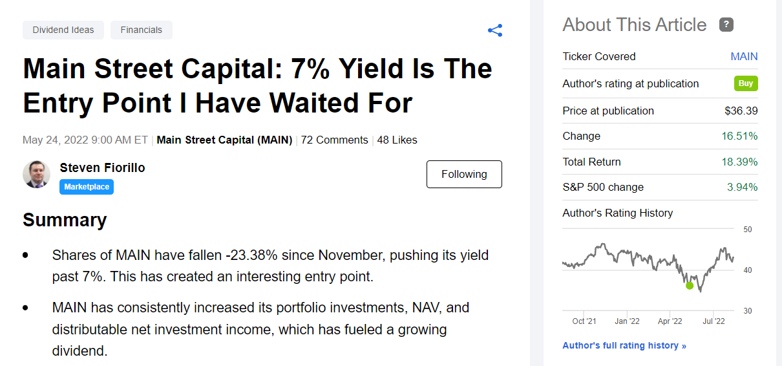Open the MAIN ticker link
782x366 pixels.
pos(744,56)
